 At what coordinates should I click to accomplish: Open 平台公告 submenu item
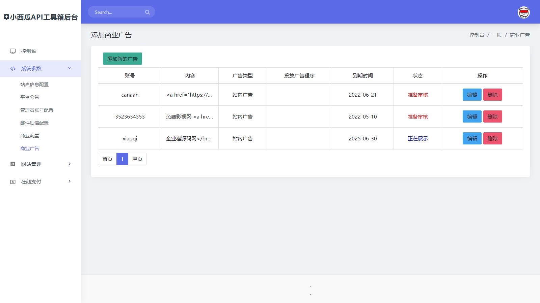pyautogui.click(x=30, y=97)
